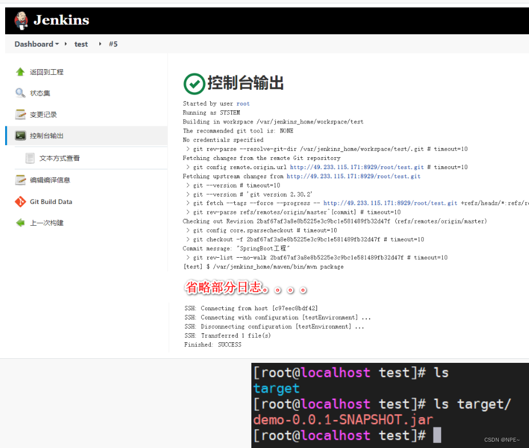Expand the Dashboard breadcrumb dropdown arrow
The width and height of the screenshot is (529, 448).
57,44
